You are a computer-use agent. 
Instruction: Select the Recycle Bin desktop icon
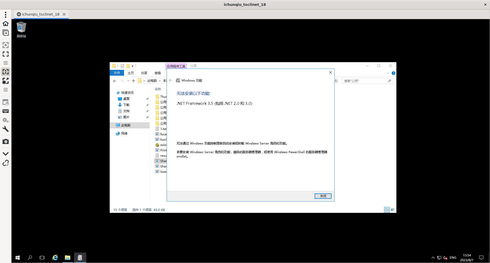click(21, 30)
